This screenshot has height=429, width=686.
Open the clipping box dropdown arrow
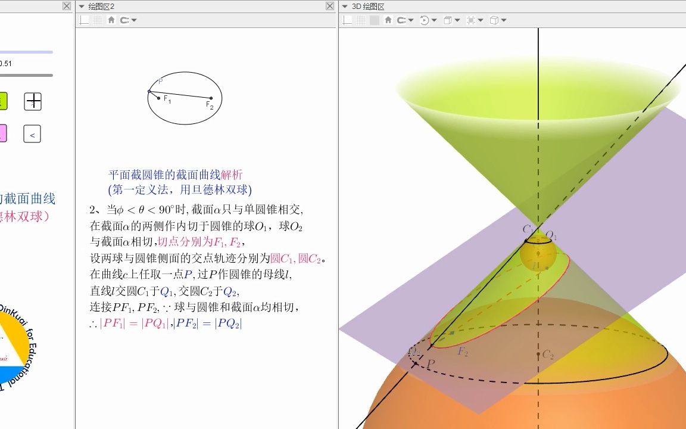pos(481,20)
